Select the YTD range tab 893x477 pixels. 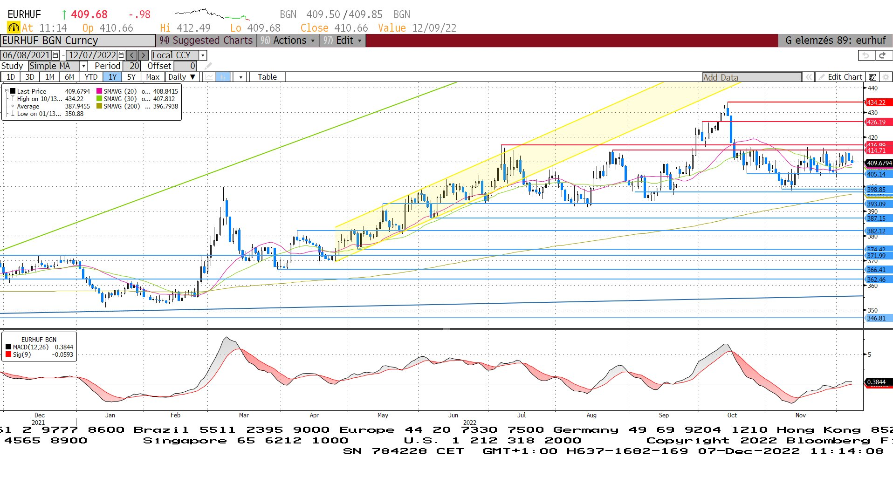[91, 77]
